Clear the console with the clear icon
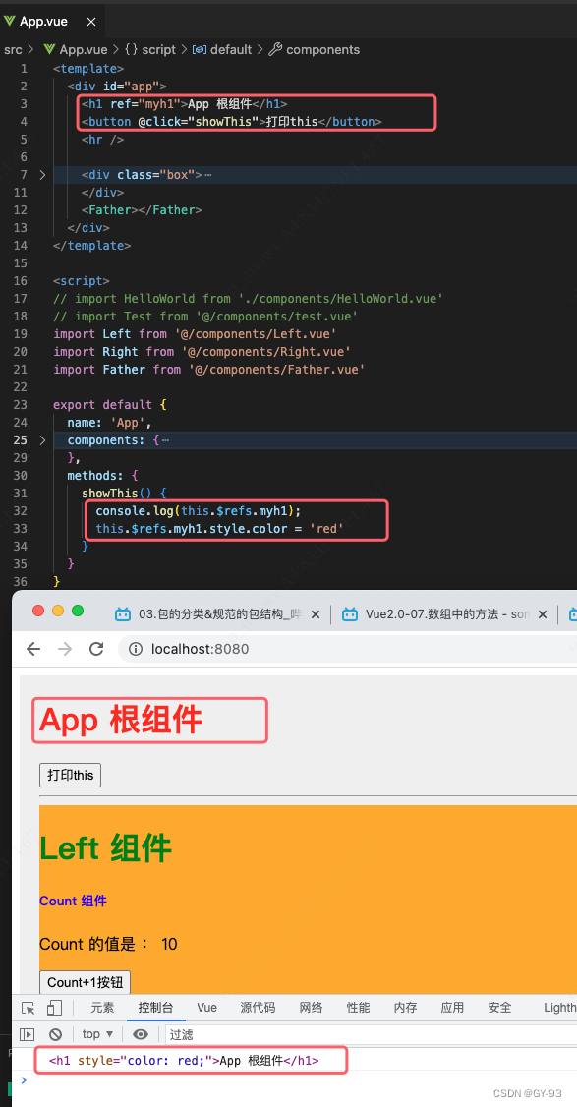 tap(55, 1034)
